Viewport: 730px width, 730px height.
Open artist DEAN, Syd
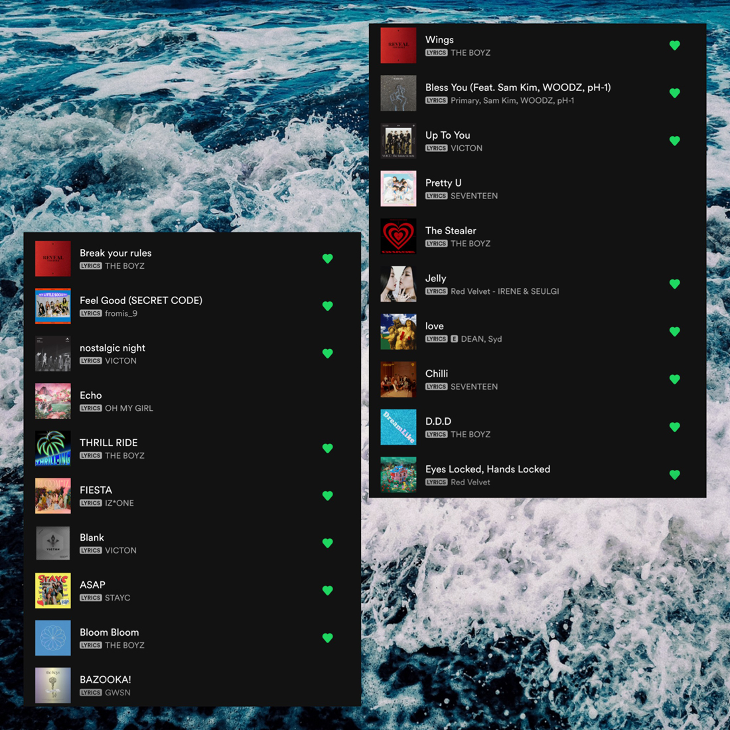click(x=481, y=339)
